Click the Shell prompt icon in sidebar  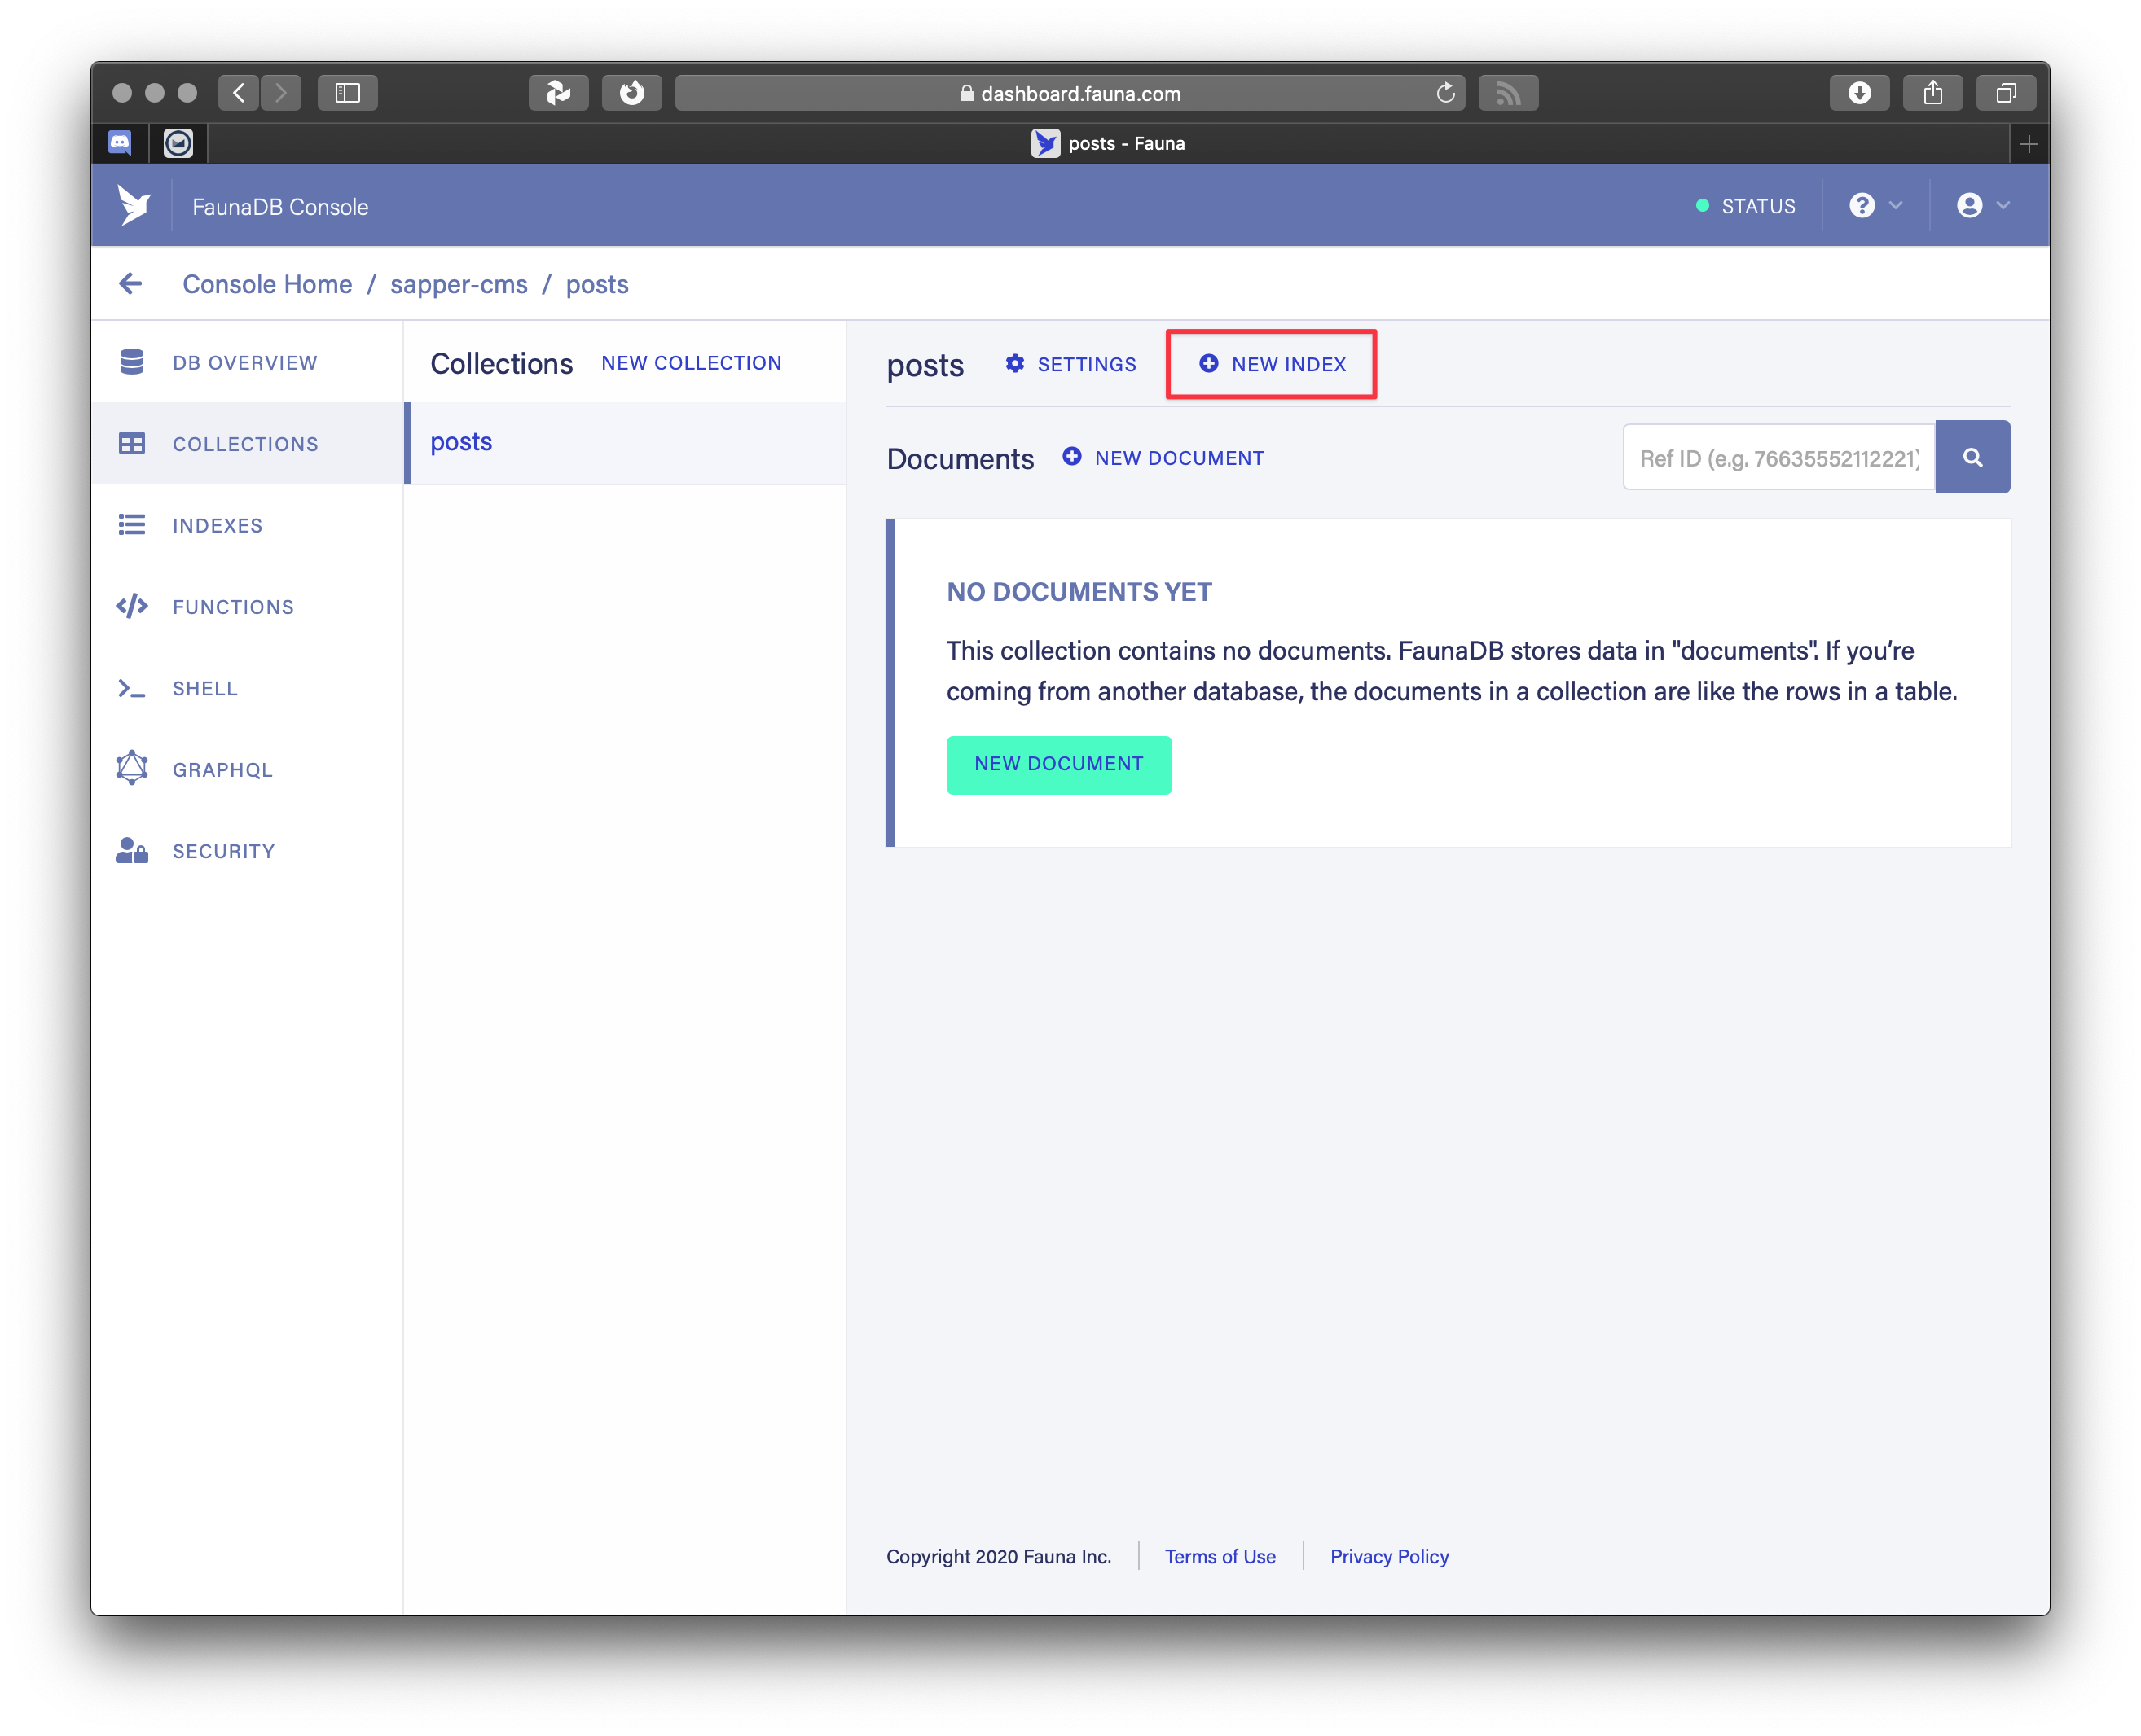(132, 688)
